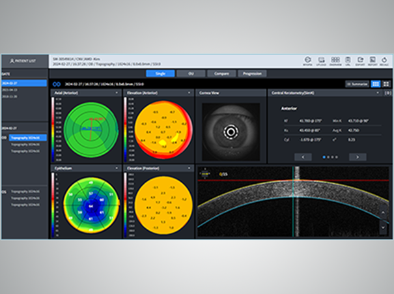Image resolution: width=394 pixels, height=294 pixels.
Task: Click the scan-pattern icon in B-scan view
Action: (x=205, y=174)
